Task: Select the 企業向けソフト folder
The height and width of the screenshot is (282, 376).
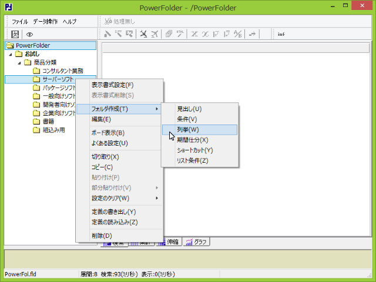Action: [x=59, y=113]
